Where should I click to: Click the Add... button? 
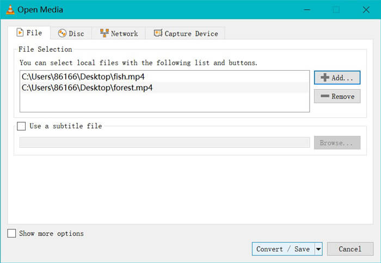coord(337,78)
